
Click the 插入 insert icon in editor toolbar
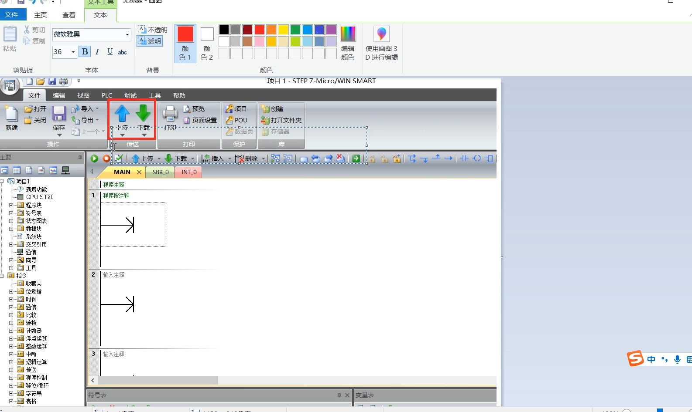tap(206, 159)
